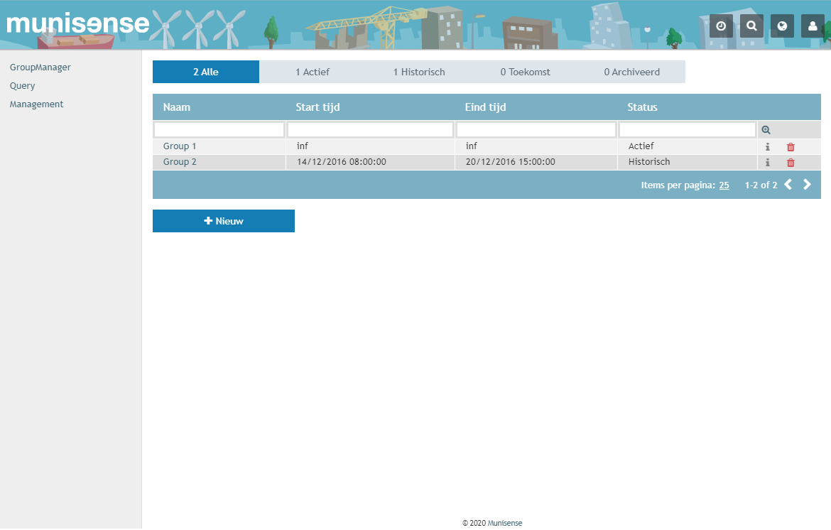This screenshot has width=831, height=530.
Task: Click the globe language icon
Action: (x=782, y=26)
